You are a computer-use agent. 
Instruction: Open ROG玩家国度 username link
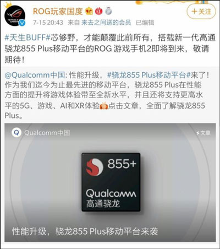click(58, 12)
